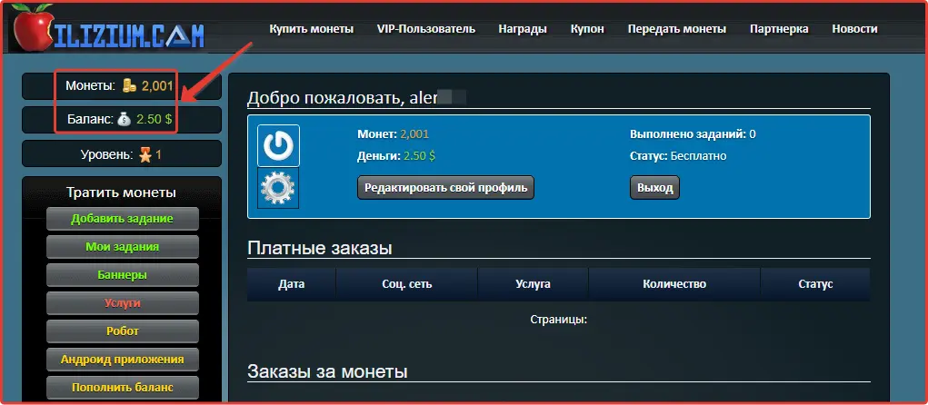Open Новости menu item
Viewport: 928px width, 405px height.
pos(854,29)
